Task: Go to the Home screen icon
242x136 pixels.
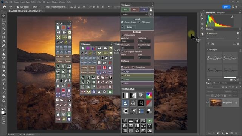Action: [x=5, y=7]
